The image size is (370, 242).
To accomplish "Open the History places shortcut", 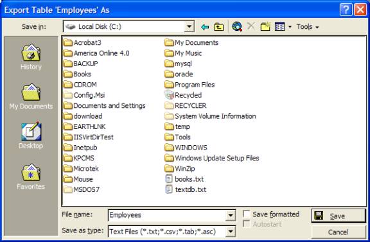I will tap(31, 57).
